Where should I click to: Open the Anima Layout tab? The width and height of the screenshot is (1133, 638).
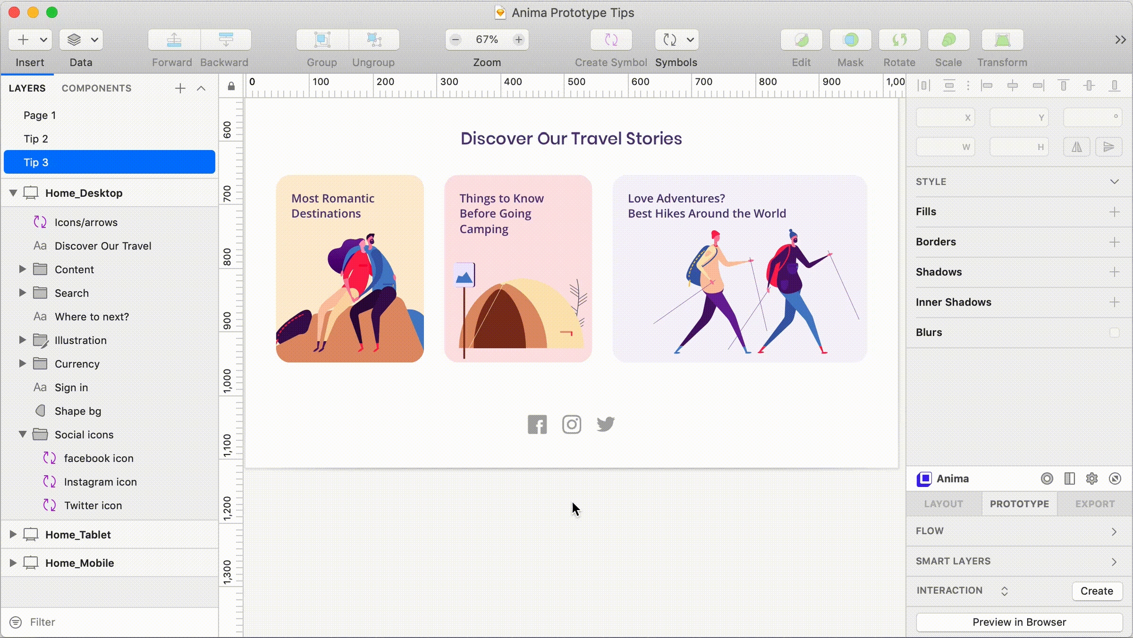(x=943, y=504)
